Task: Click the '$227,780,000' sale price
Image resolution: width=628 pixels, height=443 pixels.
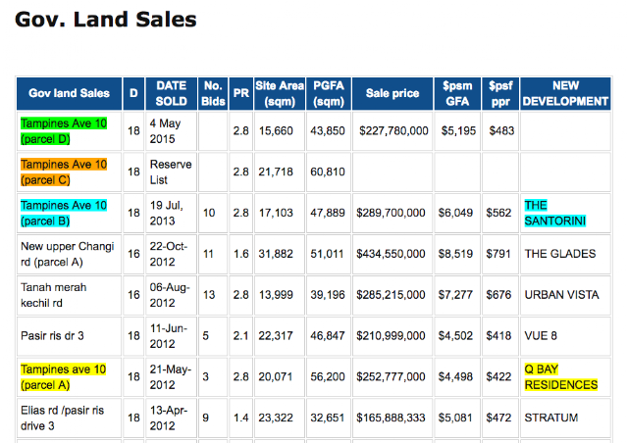Action: [393, 131]
